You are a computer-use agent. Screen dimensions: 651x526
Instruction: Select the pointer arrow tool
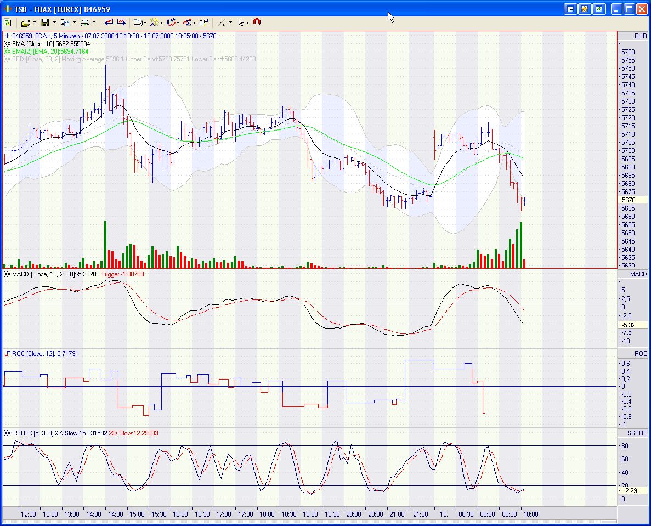[241, 22]
